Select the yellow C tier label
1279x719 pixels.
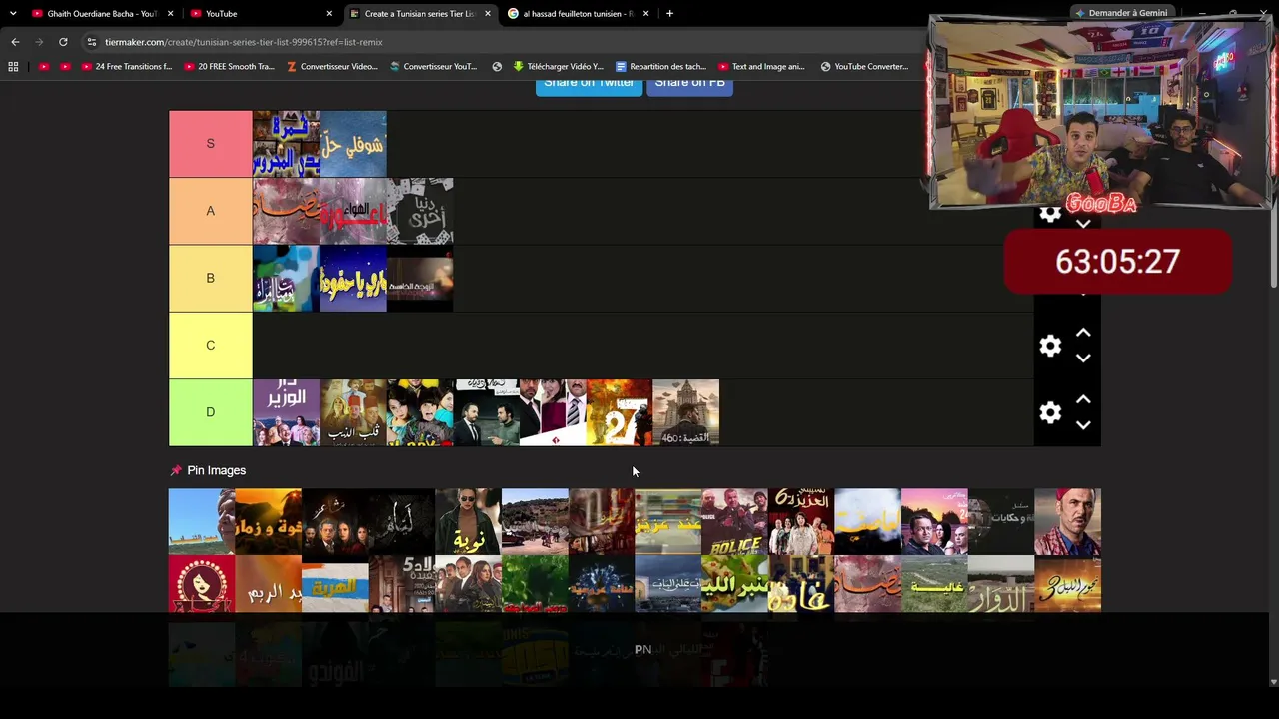[210, 345]
